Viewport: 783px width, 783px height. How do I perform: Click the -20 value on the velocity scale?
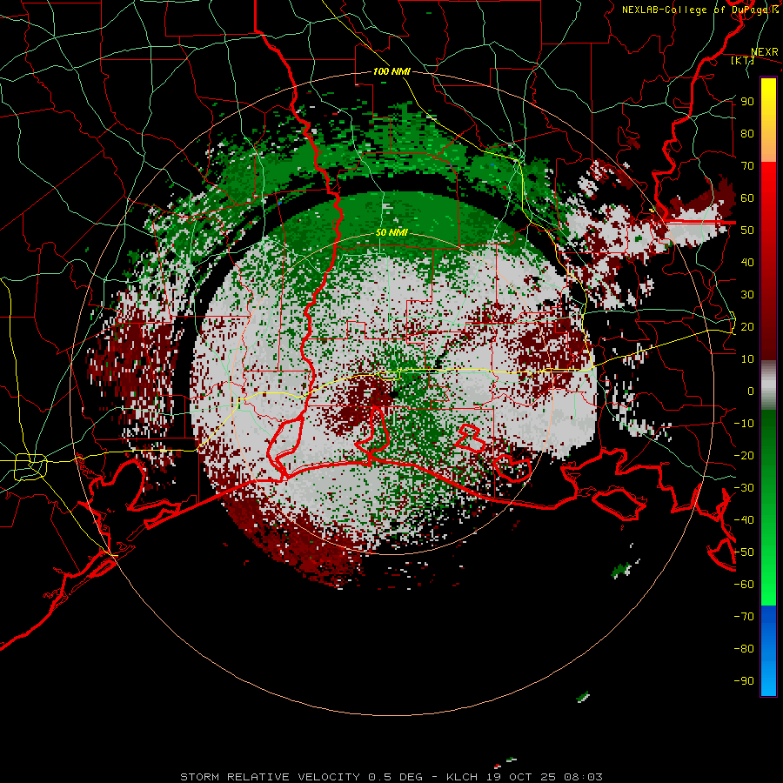744,456
